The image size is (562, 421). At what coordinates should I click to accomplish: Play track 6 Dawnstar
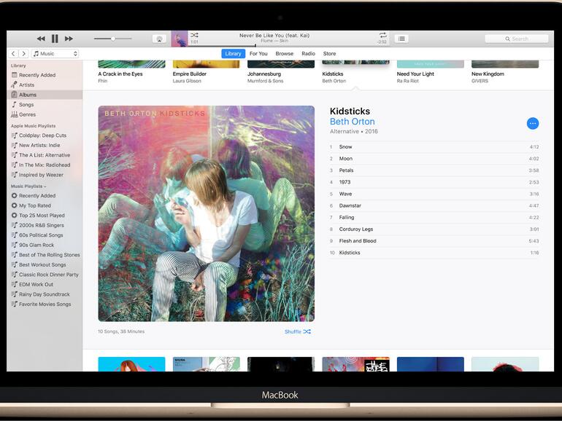[x=434, y=205]
